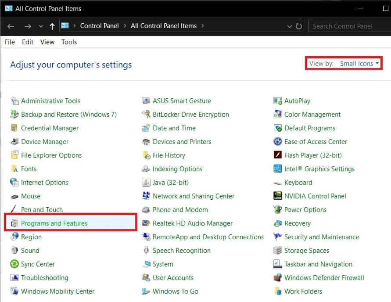Image resolution: width=391 pixels, height=302 pixels.
Task: Open the Windows Defender Firewall icon
Action: pos(277,277)
